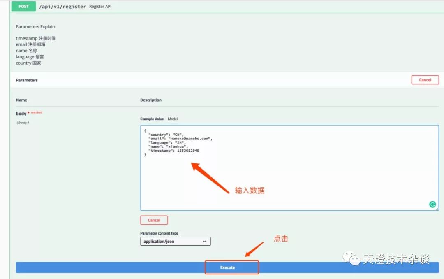Click inside the body JSON textarea

click(289, 168)
